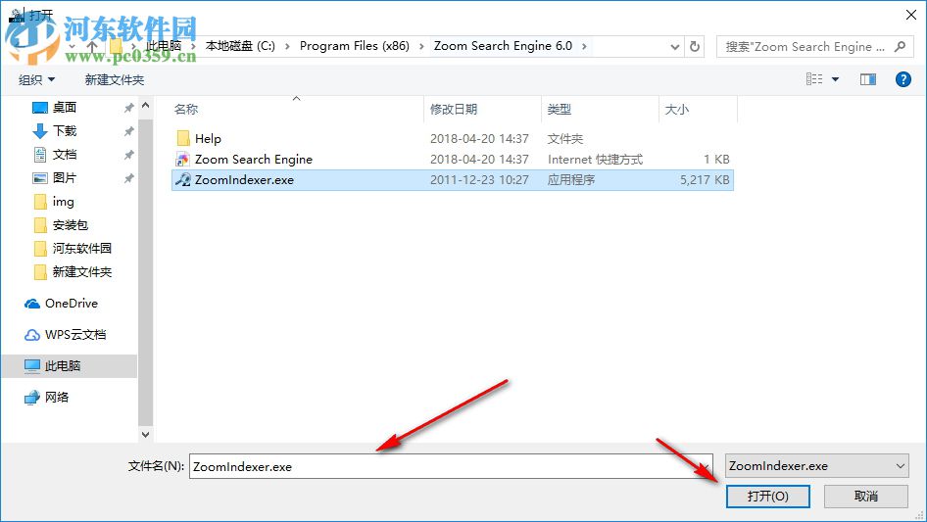The width and height of the screenshot is (927, 522).
Task: Refresh the current folder view
Action: (696, 46)
